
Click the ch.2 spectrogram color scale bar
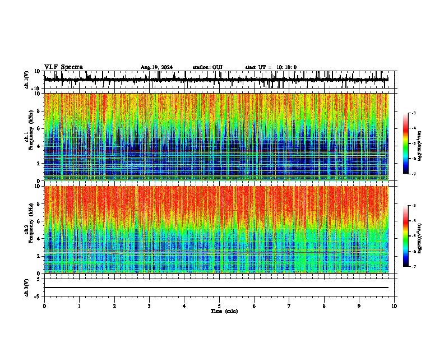pyautogui.click(x=406, y=236)
